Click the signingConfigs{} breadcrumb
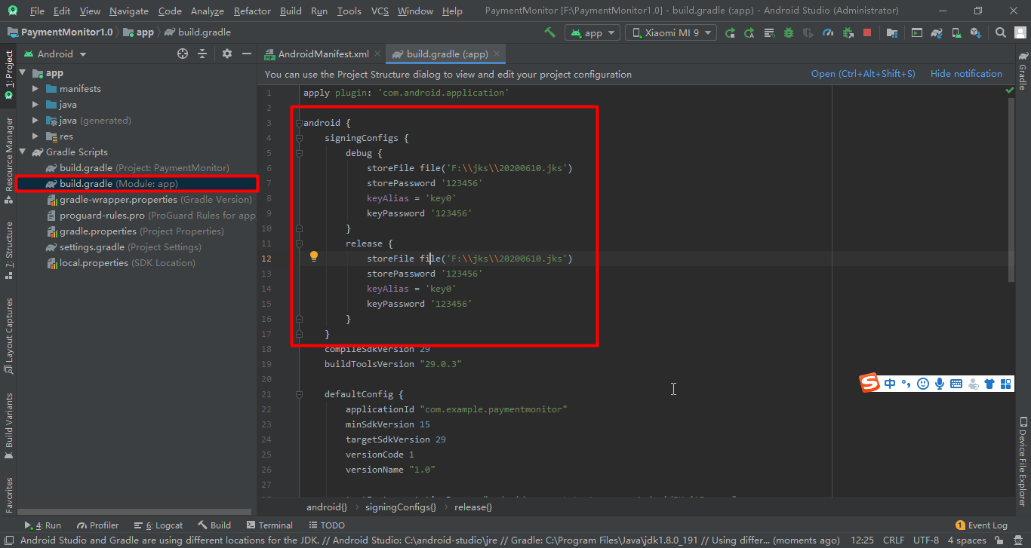The image size is (1031, 548). [x=401, y=507]
